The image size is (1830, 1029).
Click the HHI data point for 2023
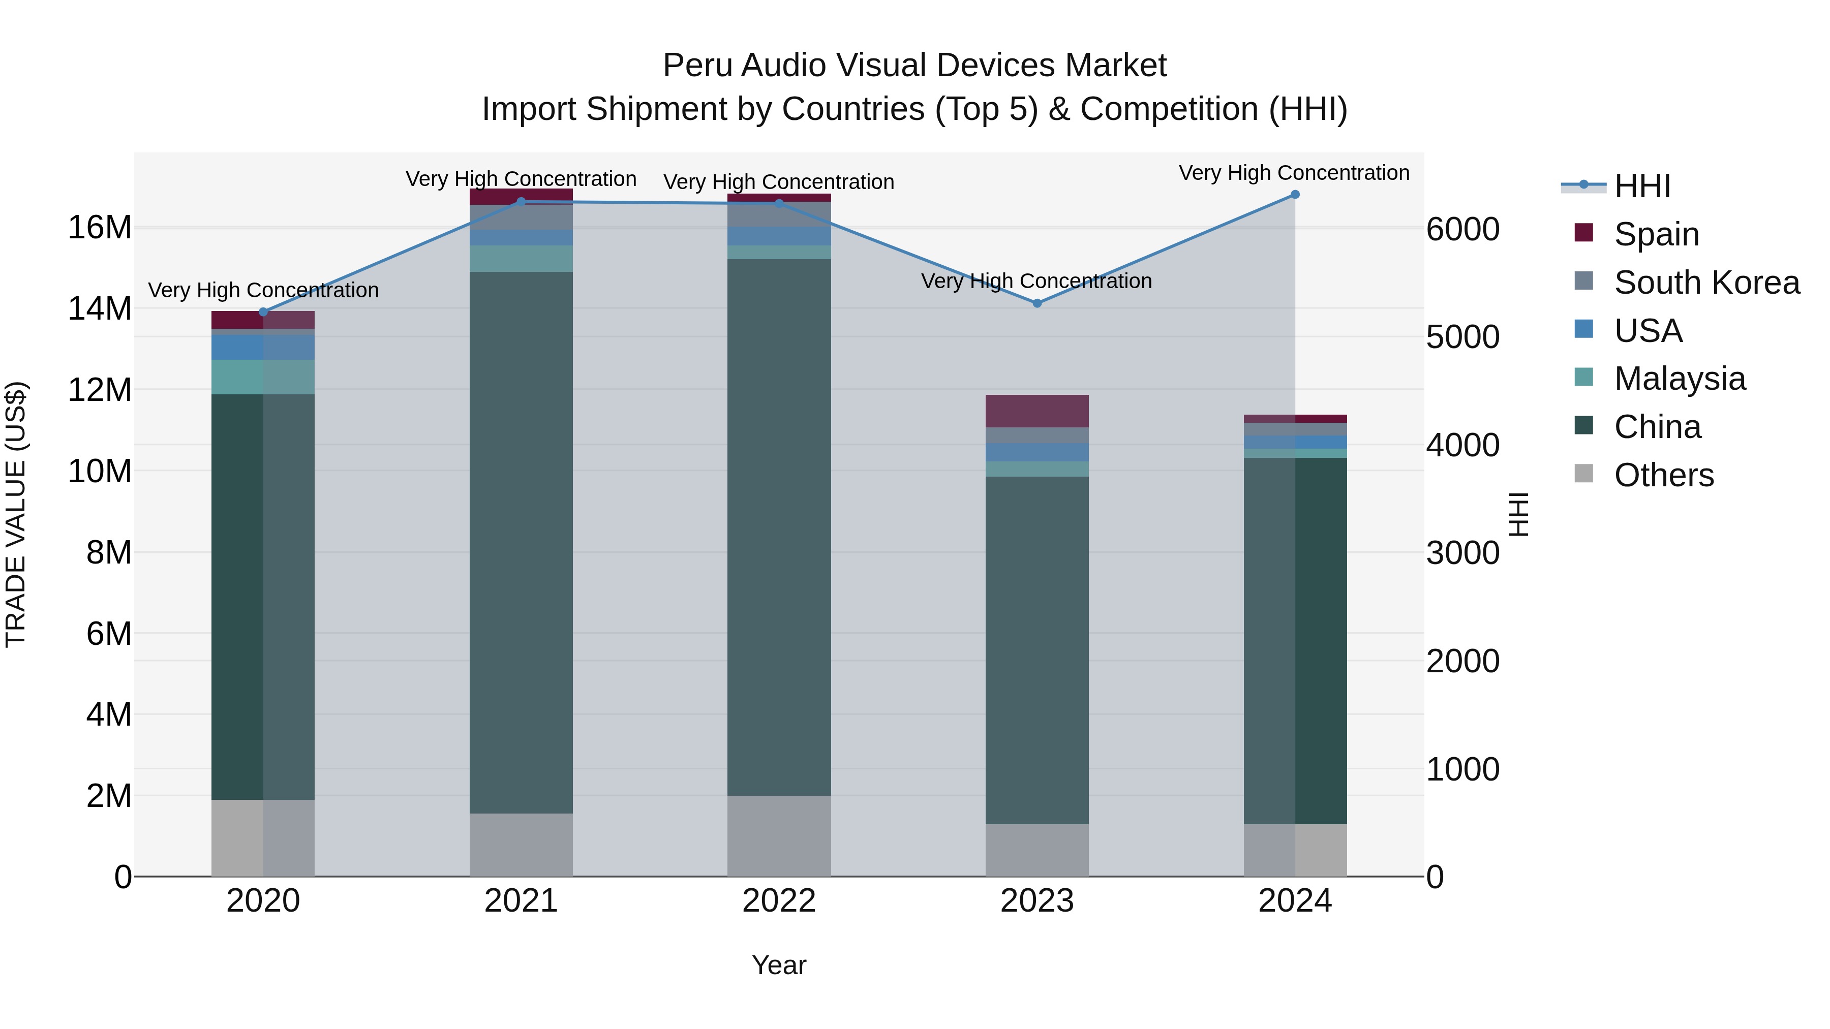pyautogui.click(x=1037, y=303)
